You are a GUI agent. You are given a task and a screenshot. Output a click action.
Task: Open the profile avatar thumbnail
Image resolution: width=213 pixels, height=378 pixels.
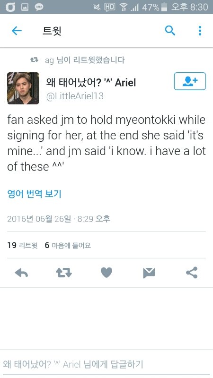pyautogui.click(x=23, y=88)
